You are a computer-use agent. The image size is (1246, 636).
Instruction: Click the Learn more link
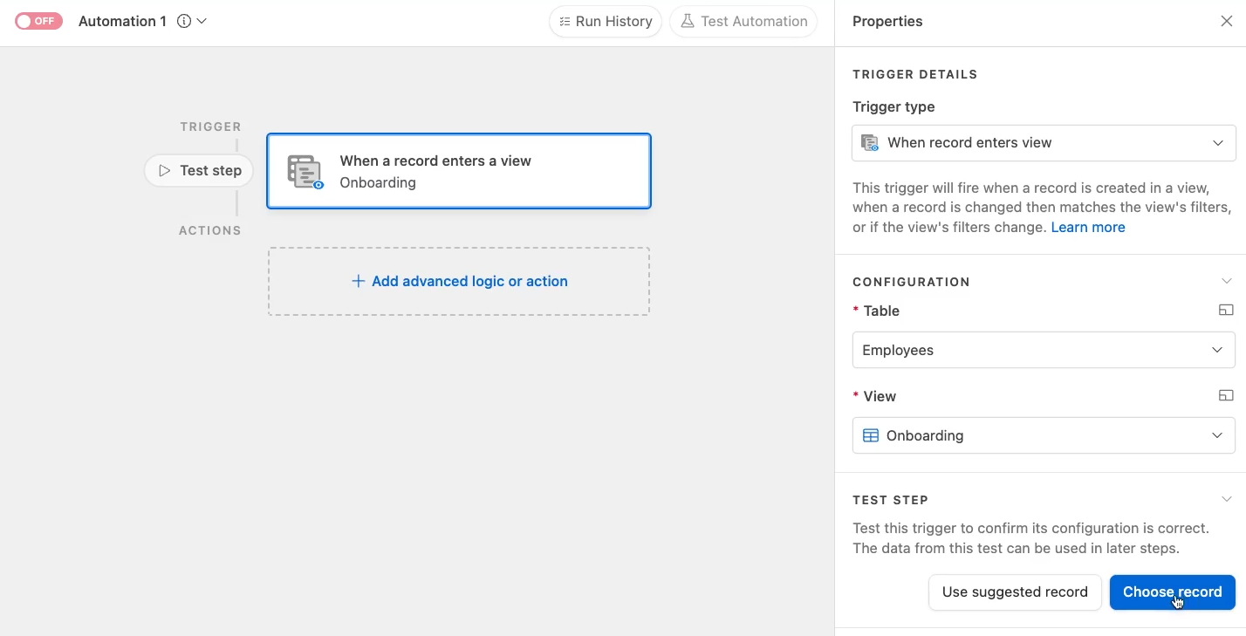tap(1088, 227)
